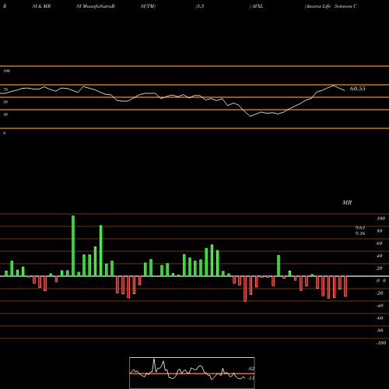Click the -20 label on MR axis
Screen dimensions: 389x389
pos(380,293)
